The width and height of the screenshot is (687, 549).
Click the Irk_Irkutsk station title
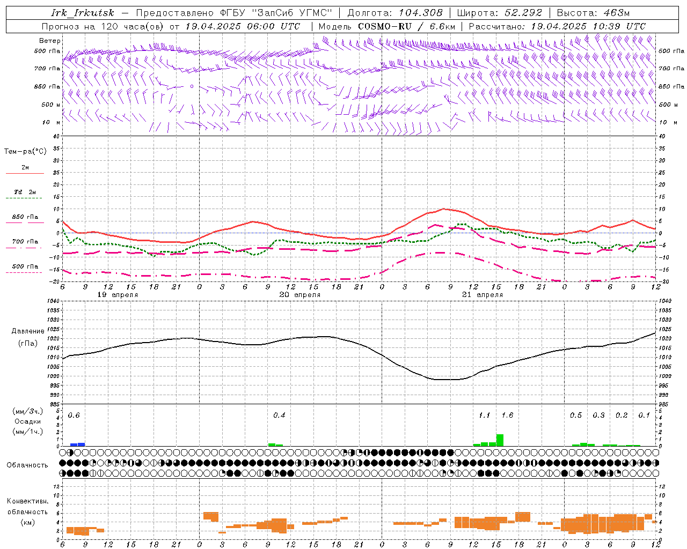[x=82, y=13]
